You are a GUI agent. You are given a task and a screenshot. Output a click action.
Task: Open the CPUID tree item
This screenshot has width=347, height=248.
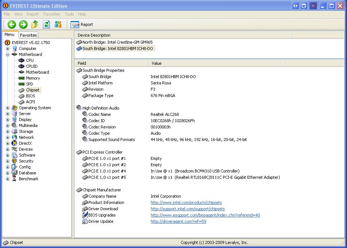(32, 66)
